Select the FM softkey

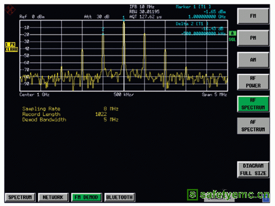click(253, 16)
